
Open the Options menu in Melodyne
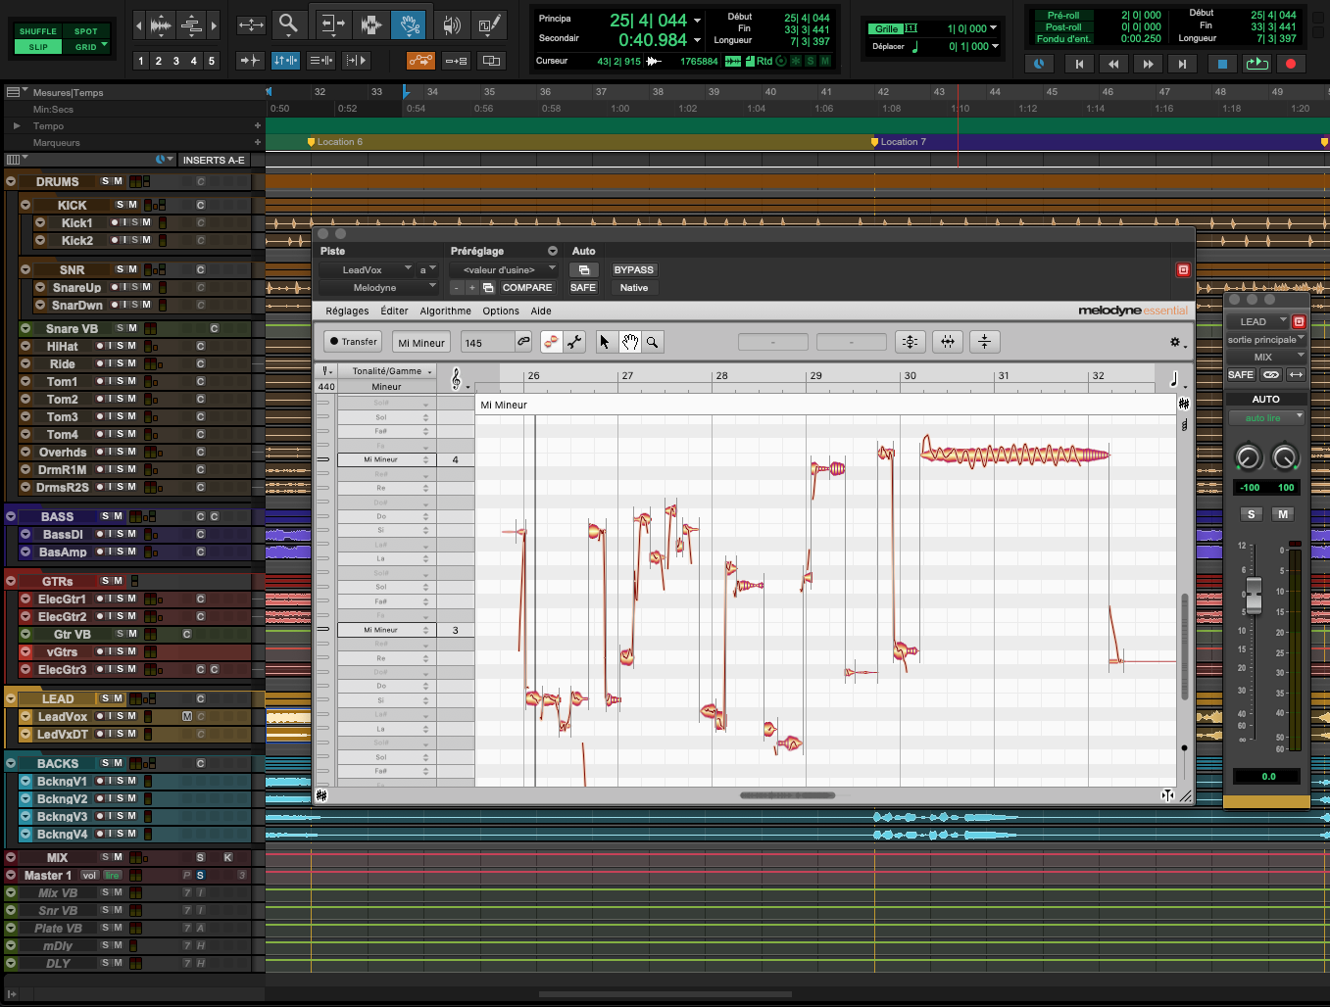coord(501,312)
